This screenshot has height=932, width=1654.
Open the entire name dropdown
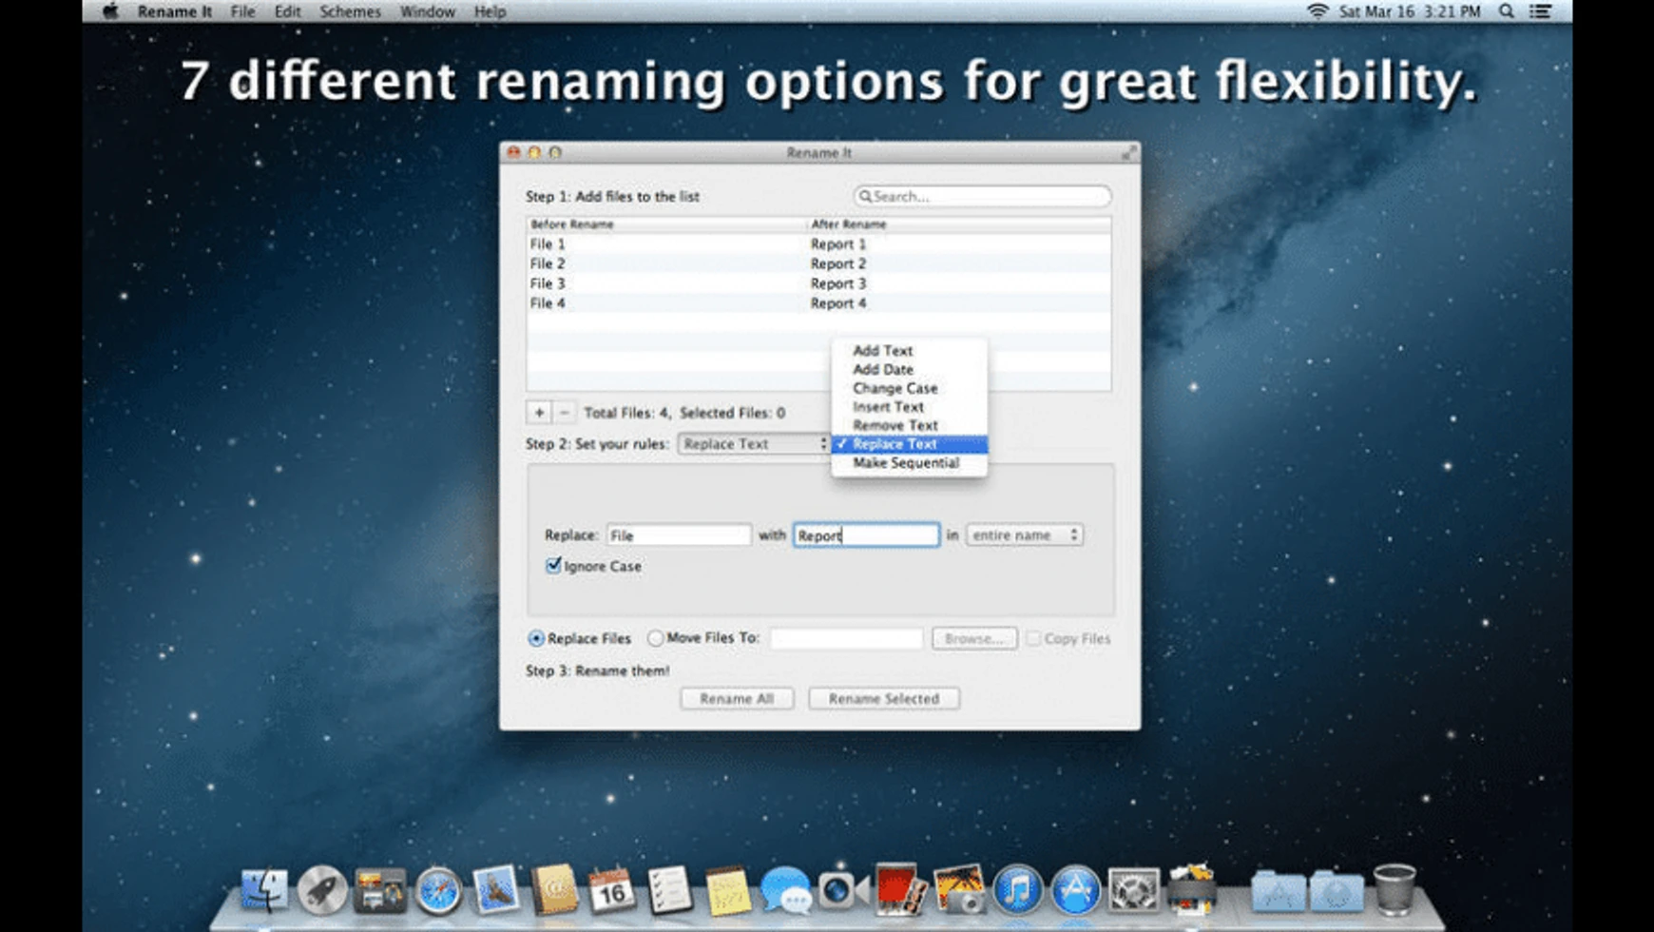(x=1023, y=534)
